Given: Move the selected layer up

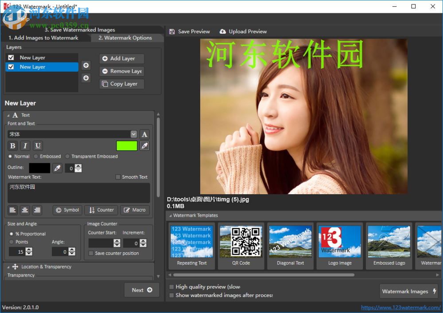Looking at the screenshot, I should pyautogui.click(x=86, y=65).
